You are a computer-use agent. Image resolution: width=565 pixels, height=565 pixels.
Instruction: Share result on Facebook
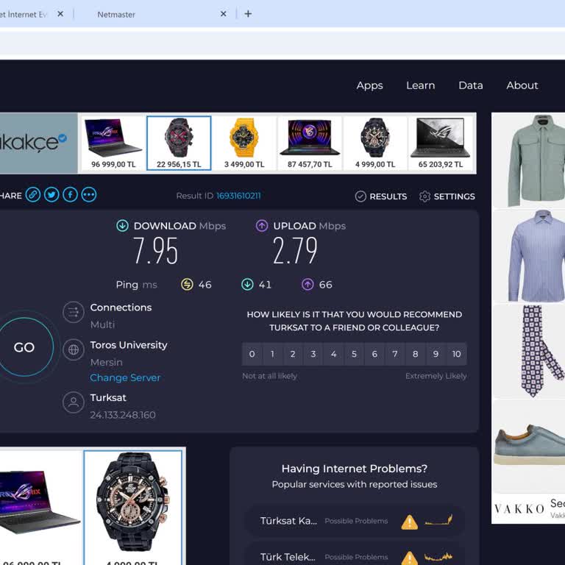(x=71, y=195)
